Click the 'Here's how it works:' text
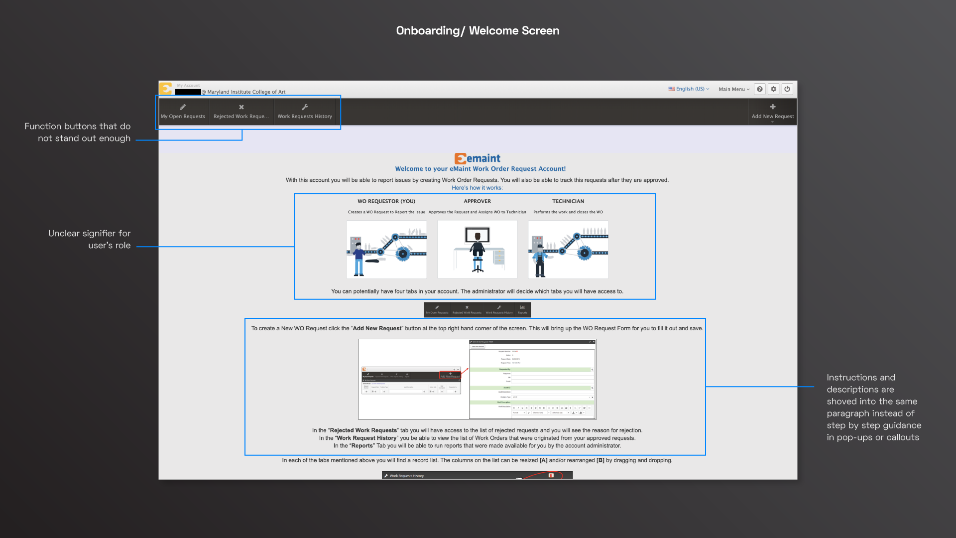Viewport: 956px width, 538px height. pyautogui.click(x=477, y=188)
